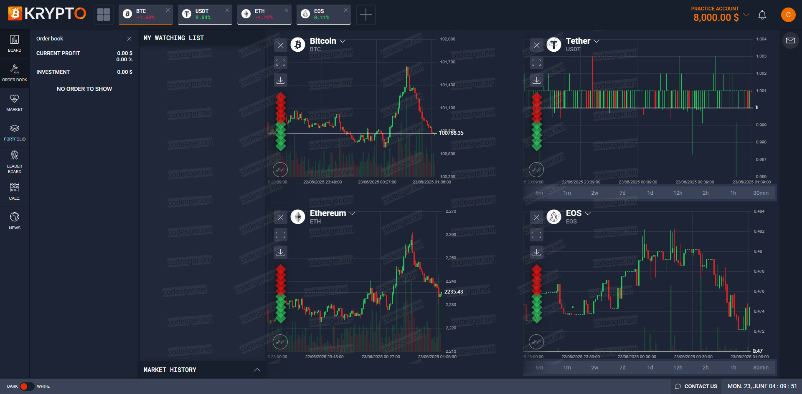Download the Ethereum chart

point(281,252)
